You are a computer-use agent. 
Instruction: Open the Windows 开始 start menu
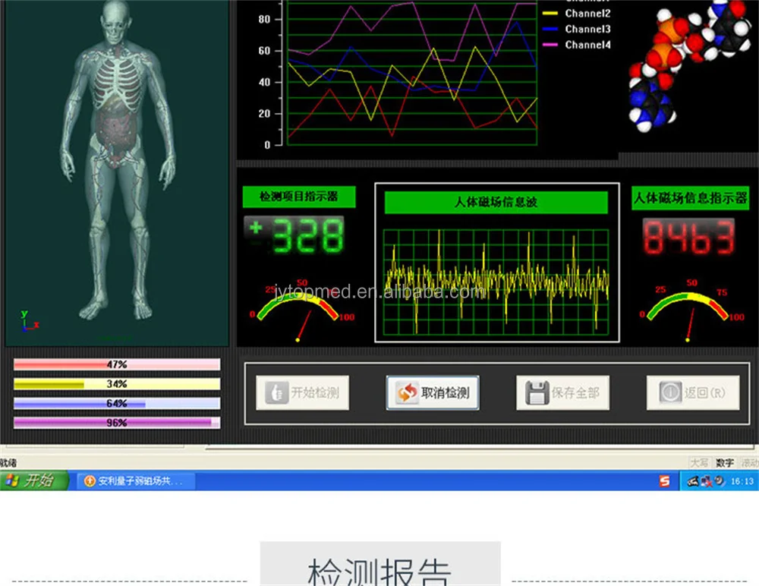pyautogui.click(x=34, y=481)
